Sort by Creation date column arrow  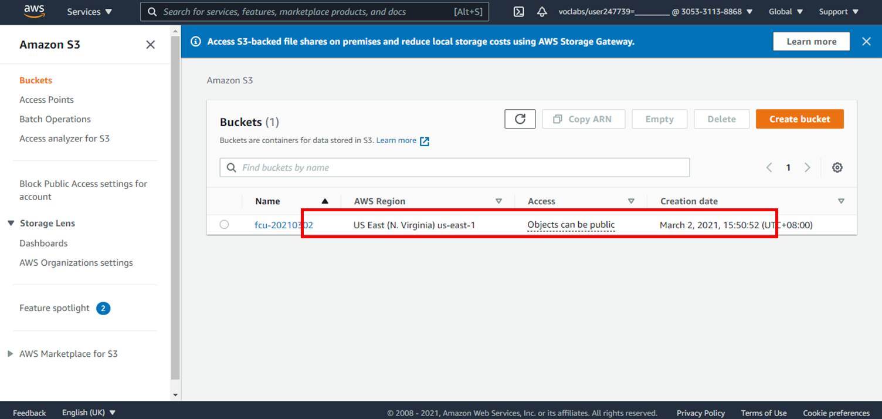[841, 201]
